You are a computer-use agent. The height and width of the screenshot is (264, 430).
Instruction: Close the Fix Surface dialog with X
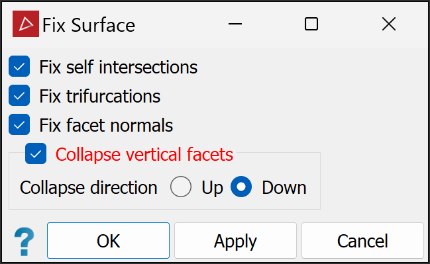coord(389,24)
